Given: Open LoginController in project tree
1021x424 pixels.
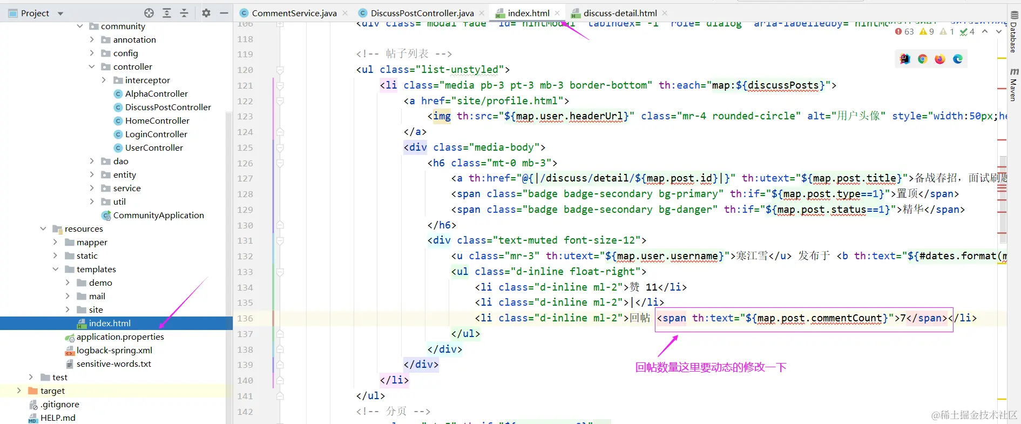Looking at the screenshot, I should click(151, 134).
